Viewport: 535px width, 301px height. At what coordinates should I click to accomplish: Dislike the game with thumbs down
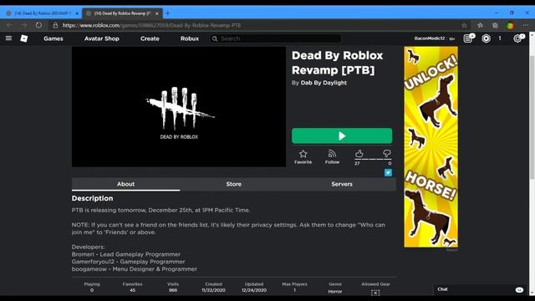386,154
